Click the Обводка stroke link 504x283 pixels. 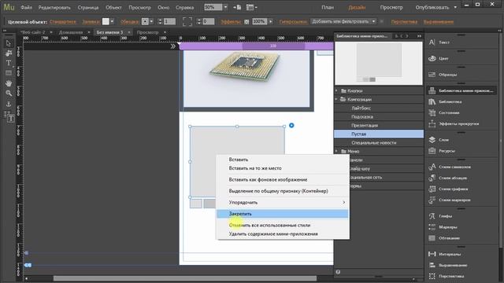click(x=129, y=22)
